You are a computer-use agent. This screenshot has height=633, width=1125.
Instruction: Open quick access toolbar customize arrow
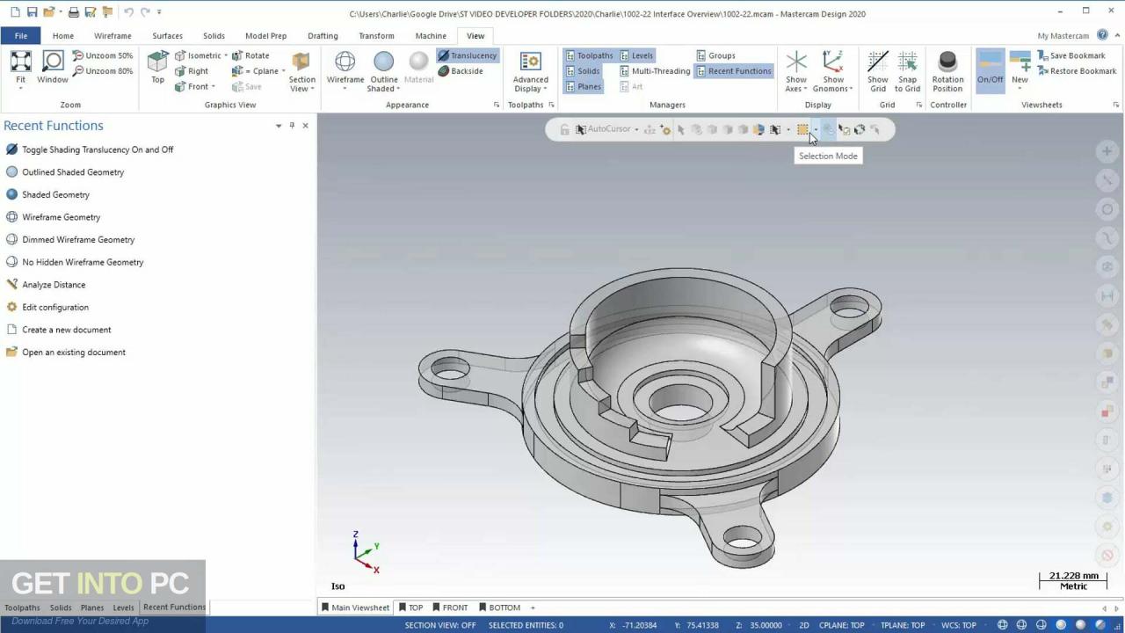[x=159, y=12]
